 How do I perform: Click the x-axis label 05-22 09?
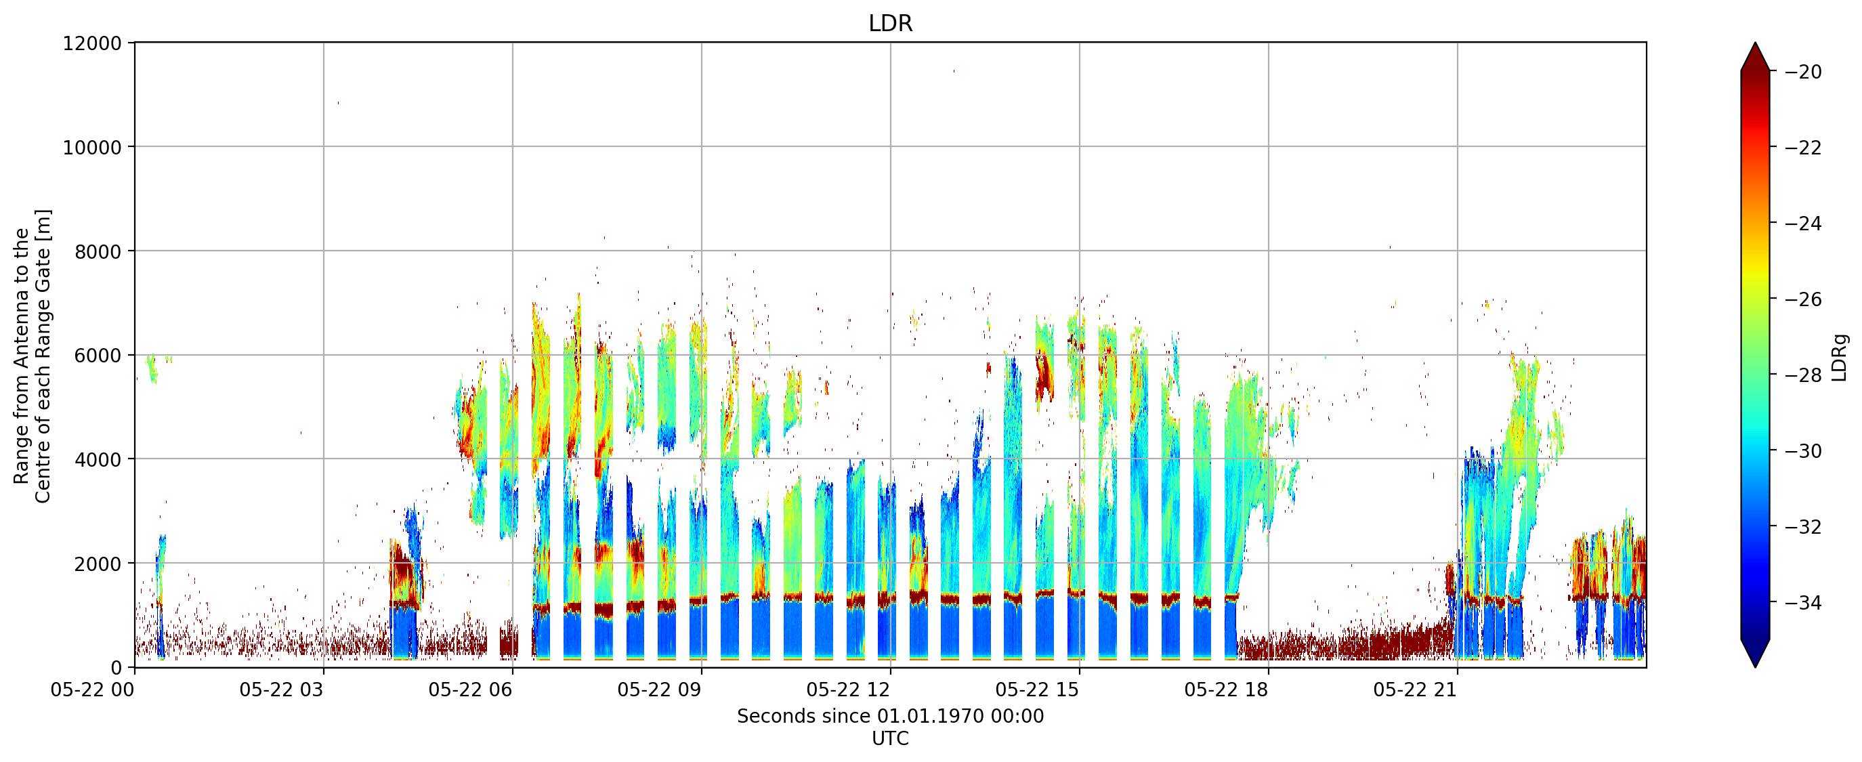pyautogui.click(x=659, y=690)
